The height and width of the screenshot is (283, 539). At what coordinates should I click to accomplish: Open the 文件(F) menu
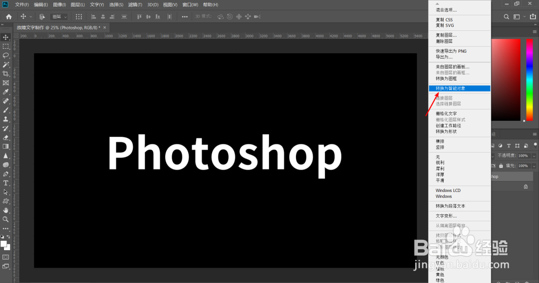[x=22, y=5]
